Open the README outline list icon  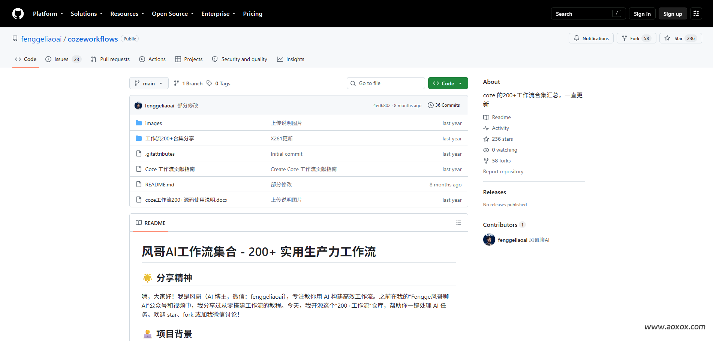(x=458, y=223)
